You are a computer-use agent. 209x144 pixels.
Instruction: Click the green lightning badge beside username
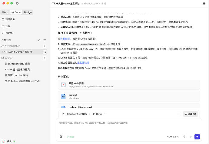click(14, 141)
